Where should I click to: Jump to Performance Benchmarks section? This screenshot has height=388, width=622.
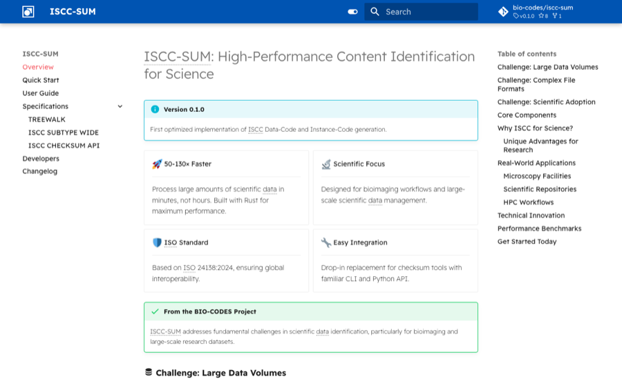tap(540, 229)
